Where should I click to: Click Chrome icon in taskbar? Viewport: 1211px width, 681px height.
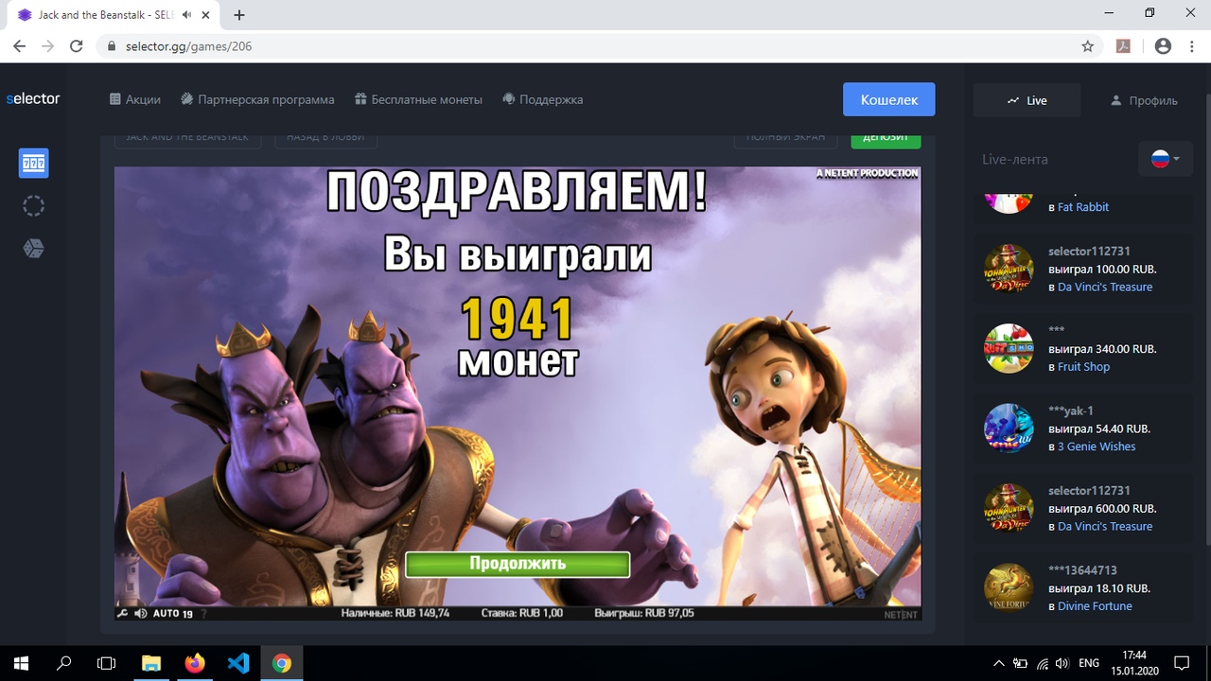click(282, 663)
